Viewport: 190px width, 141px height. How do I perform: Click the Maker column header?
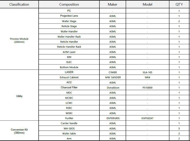(112, 4)
